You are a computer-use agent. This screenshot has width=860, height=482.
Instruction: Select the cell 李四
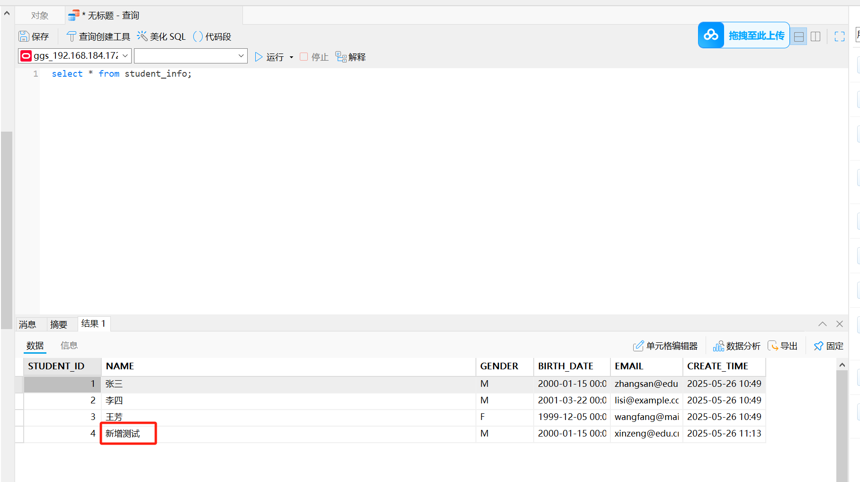click(x=288, y=401)
